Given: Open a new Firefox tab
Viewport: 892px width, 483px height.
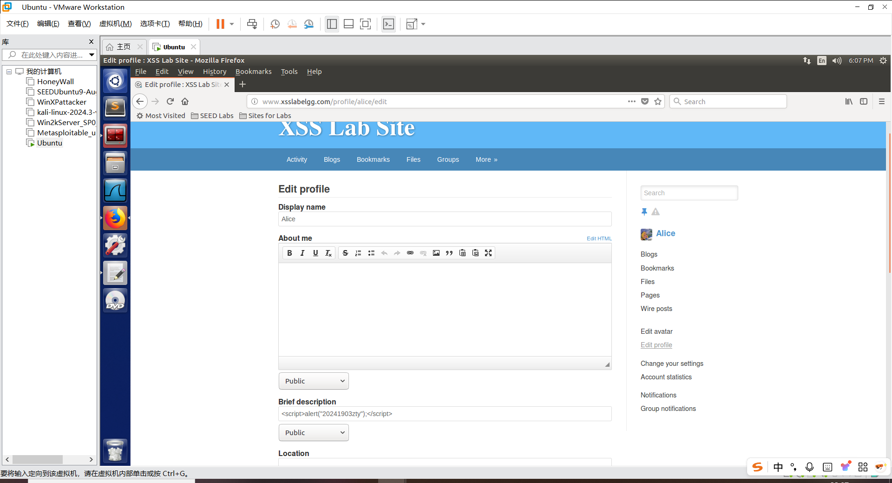Looking at the screenshot, I should [x=243, y=84].
